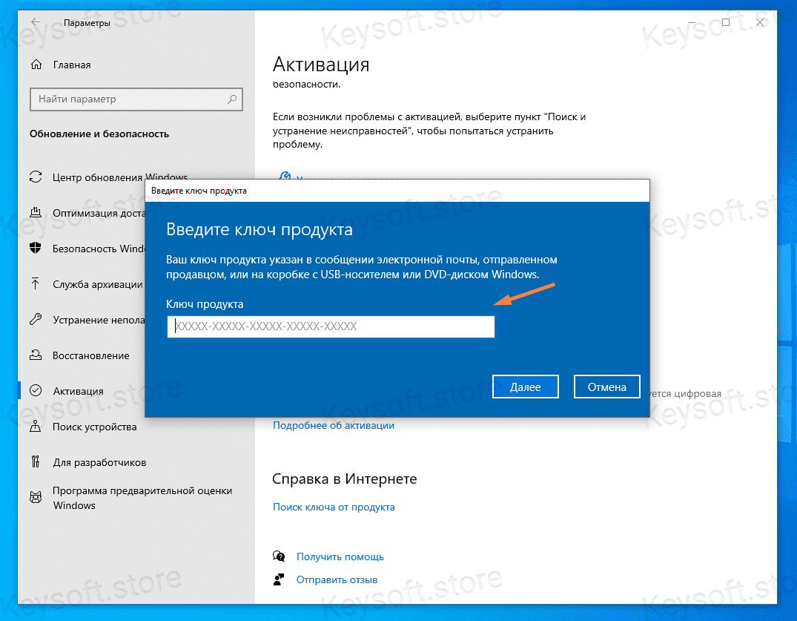Select the Windows Update refresh icon
797x621 pixels.
click(x=36, y=177)
